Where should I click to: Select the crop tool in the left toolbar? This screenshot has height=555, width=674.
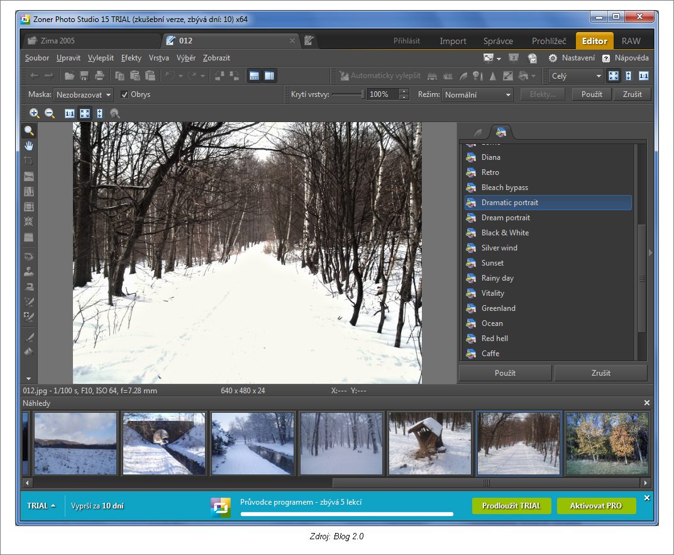click(29, 160)
